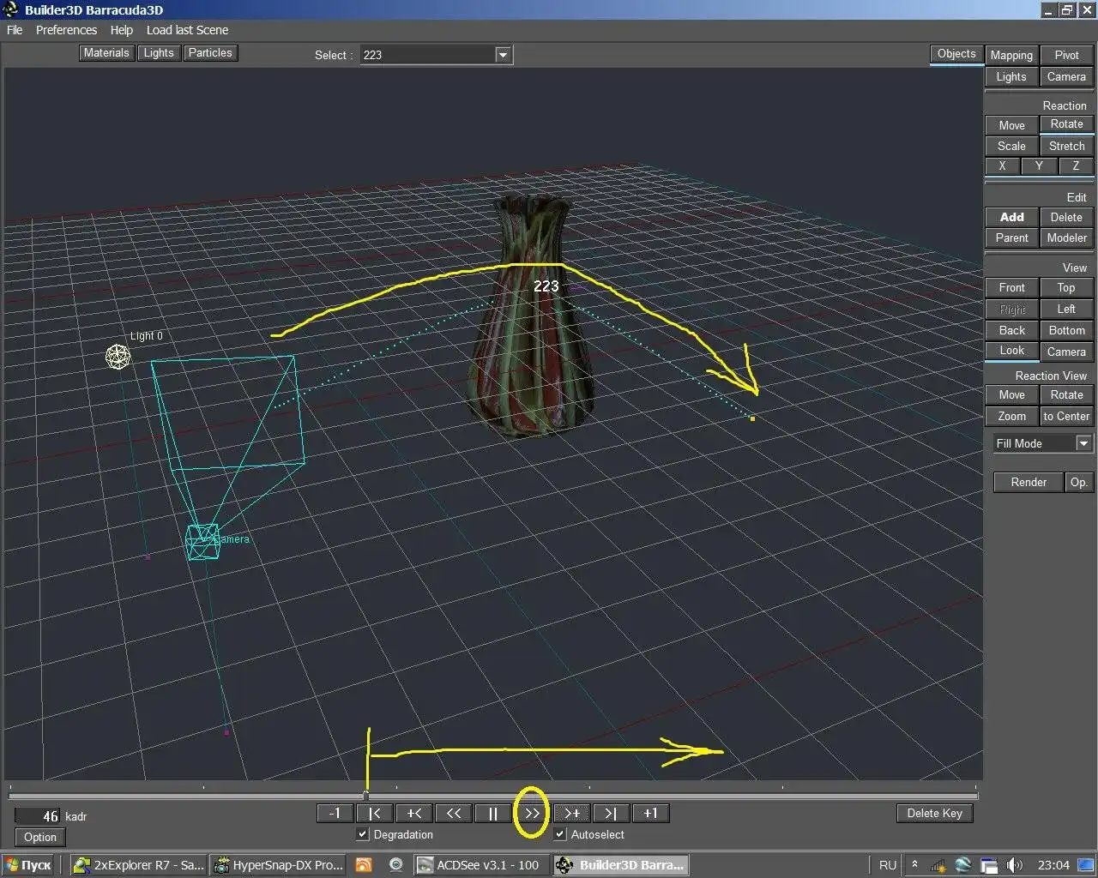This screenshot has width=1098, height=878.
Task: Open the Select object dropdown
Action: click(503, 55)
